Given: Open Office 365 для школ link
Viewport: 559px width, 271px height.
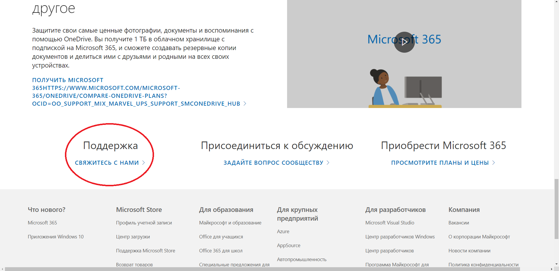Looking at the screenshot, I should click(x=221, y=251).
